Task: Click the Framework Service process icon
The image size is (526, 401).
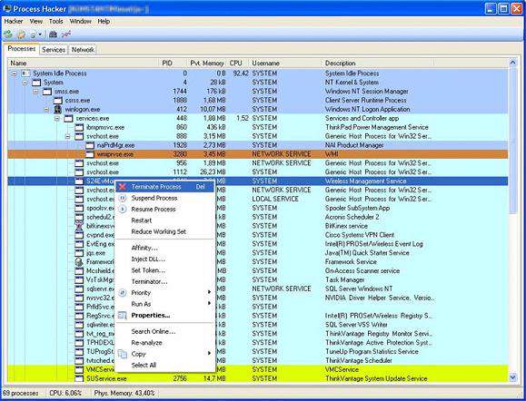Action: 79,262
